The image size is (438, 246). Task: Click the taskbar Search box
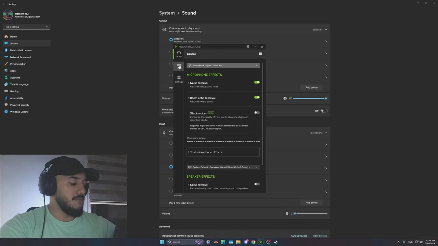[x=185, y=242]
